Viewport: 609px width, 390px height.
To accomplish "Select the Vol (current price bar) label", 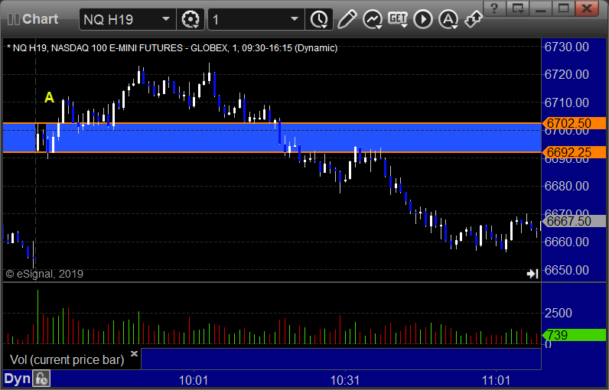I will (67, 359).
